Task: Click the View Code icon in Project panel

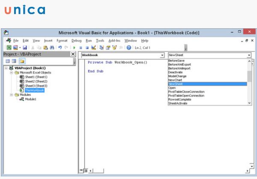Action: [7, 61]
